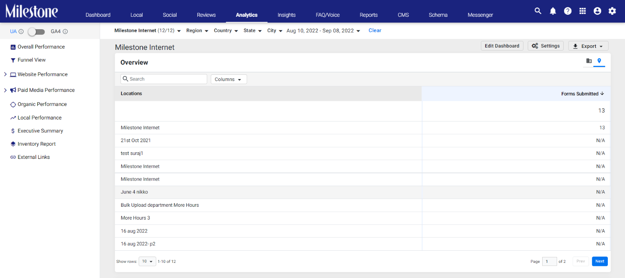This screenshot has width=625, height=278.
Task: Open the CMS tab
Action: 404,15
